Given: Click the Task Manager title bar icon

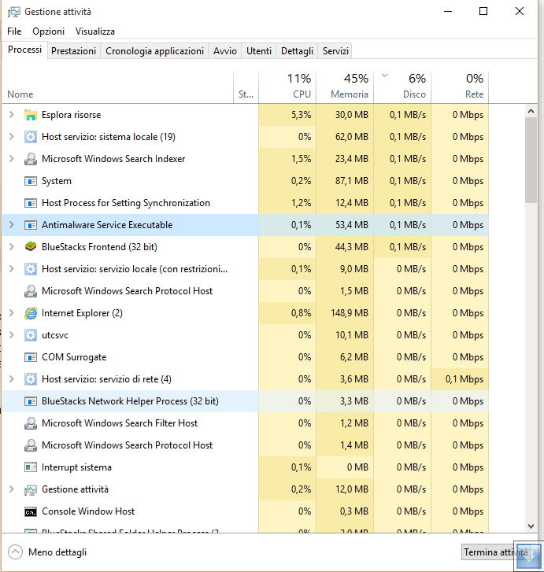Looking at the screenshot, I should (14, 12).
